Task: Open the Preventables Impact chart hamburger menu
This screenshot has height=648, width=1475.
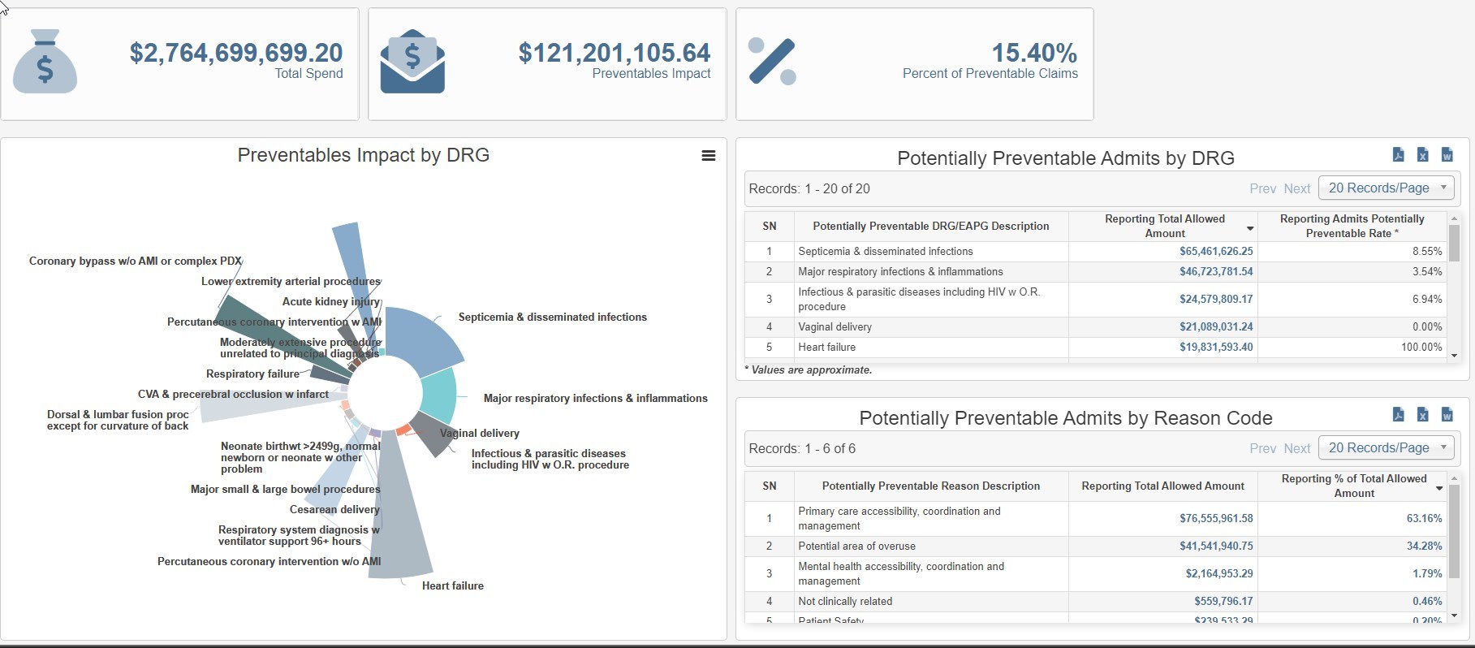Action: coord(709,156)
